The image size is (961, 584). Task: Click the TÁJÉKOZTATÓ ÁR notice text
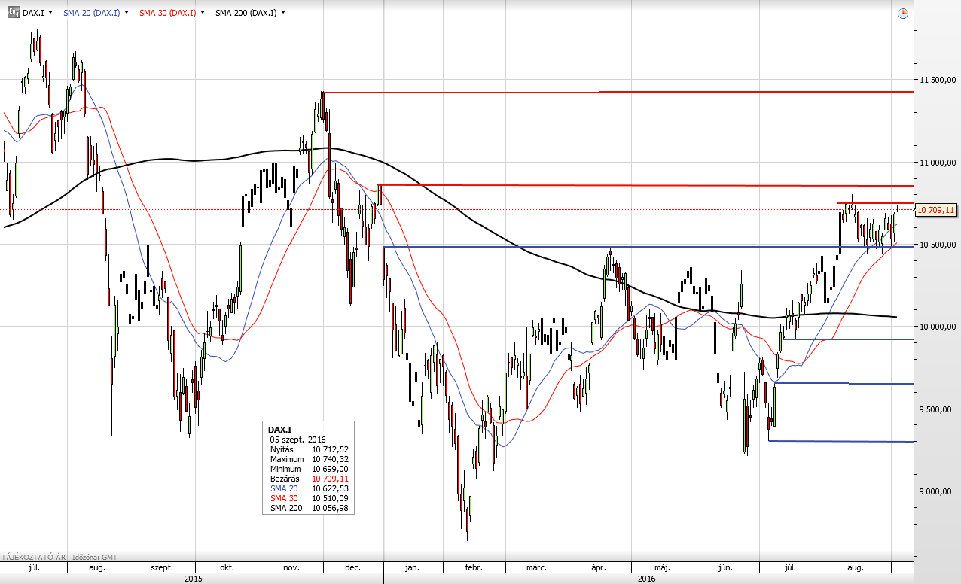[33, 558]
